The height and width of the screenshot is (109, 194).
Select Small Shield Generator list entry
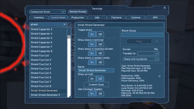pos(48,91)
